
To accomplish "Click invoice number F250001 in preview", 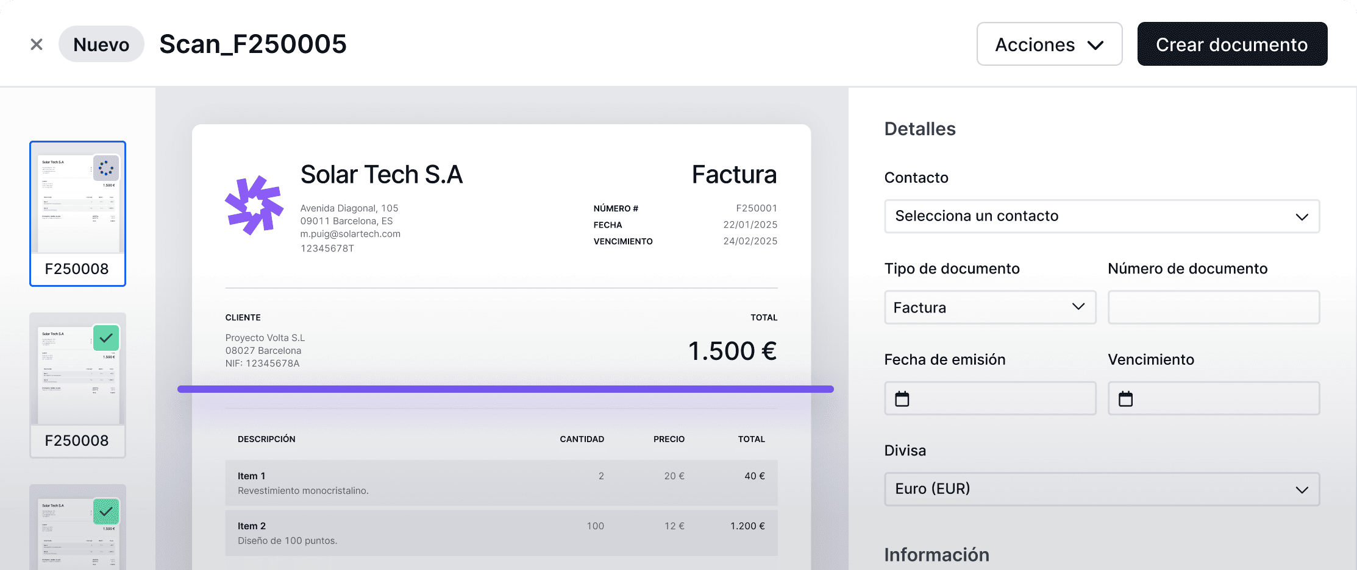I will click(x=757, y=208).
